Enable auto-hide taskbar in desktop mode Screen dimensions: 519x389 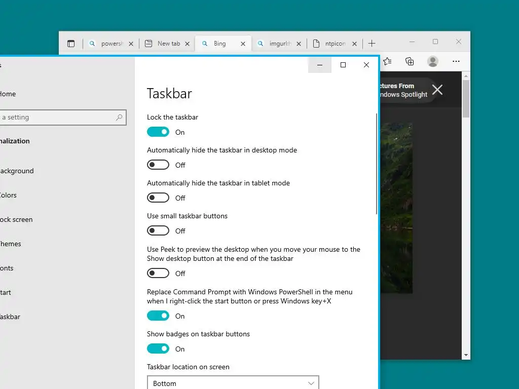coord(158,165)
